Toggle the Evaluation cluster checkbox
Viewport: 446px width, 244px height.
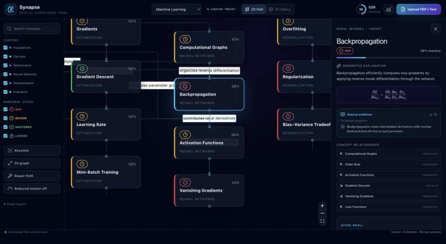coord(6,92)
